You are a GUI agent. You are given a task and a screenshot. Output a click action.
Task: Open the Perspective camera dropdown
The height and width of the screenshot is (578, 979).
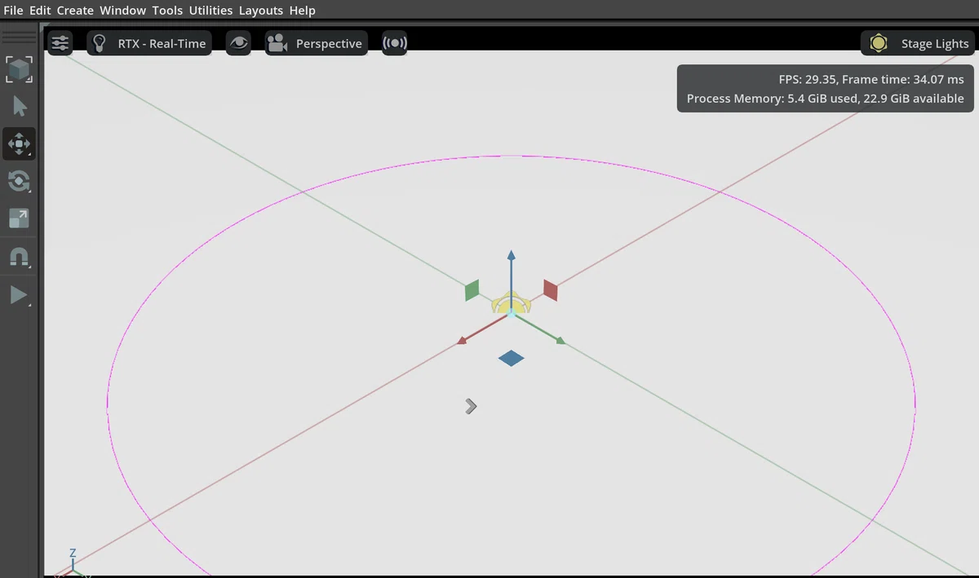tap(316, 43)
